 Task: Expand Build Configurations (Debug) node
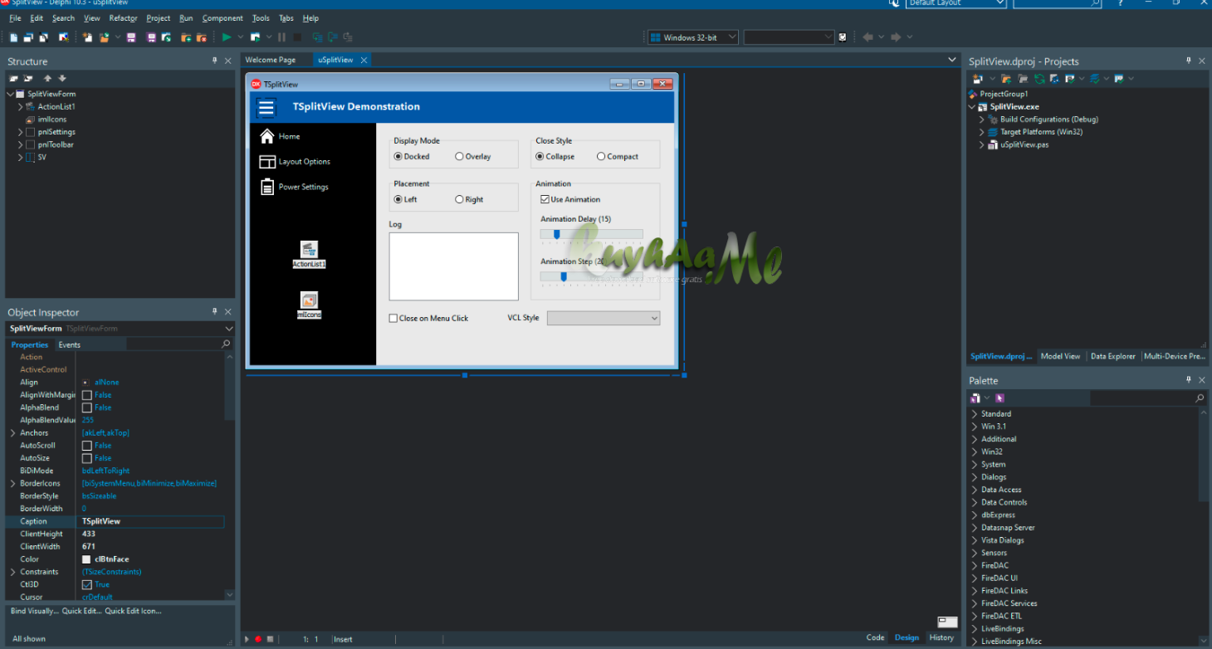[x=982, y=120]
